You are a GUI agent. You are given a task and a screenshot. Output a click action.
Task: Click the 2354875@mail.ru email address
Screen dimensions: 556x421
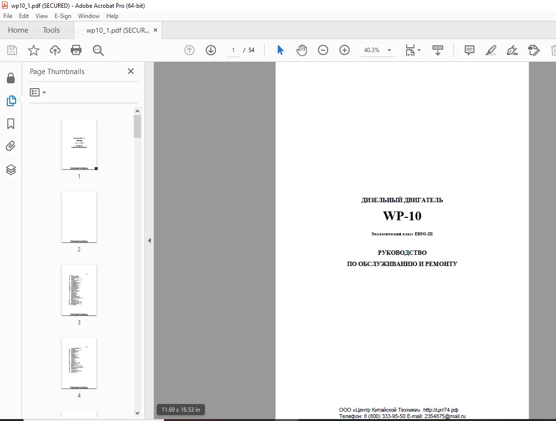[445, 417]
